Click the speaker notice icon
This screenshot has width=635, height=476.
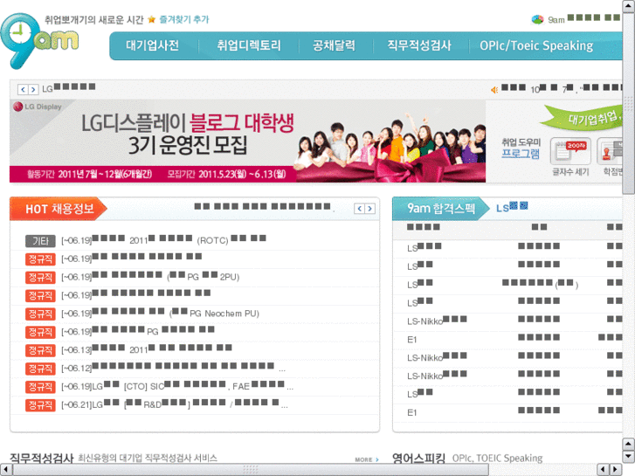[494, 90]
